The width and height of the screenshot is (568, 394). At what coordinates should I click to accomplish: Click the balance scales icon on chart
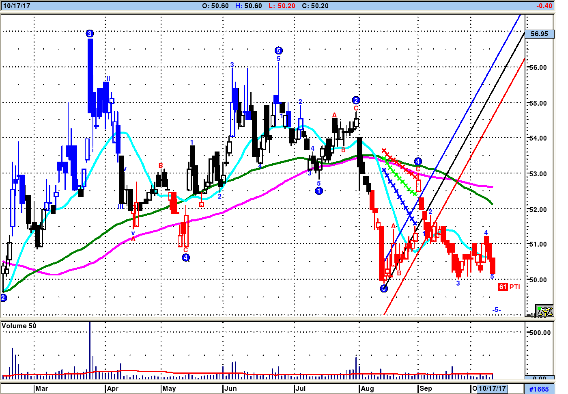[x=544, y=311]
